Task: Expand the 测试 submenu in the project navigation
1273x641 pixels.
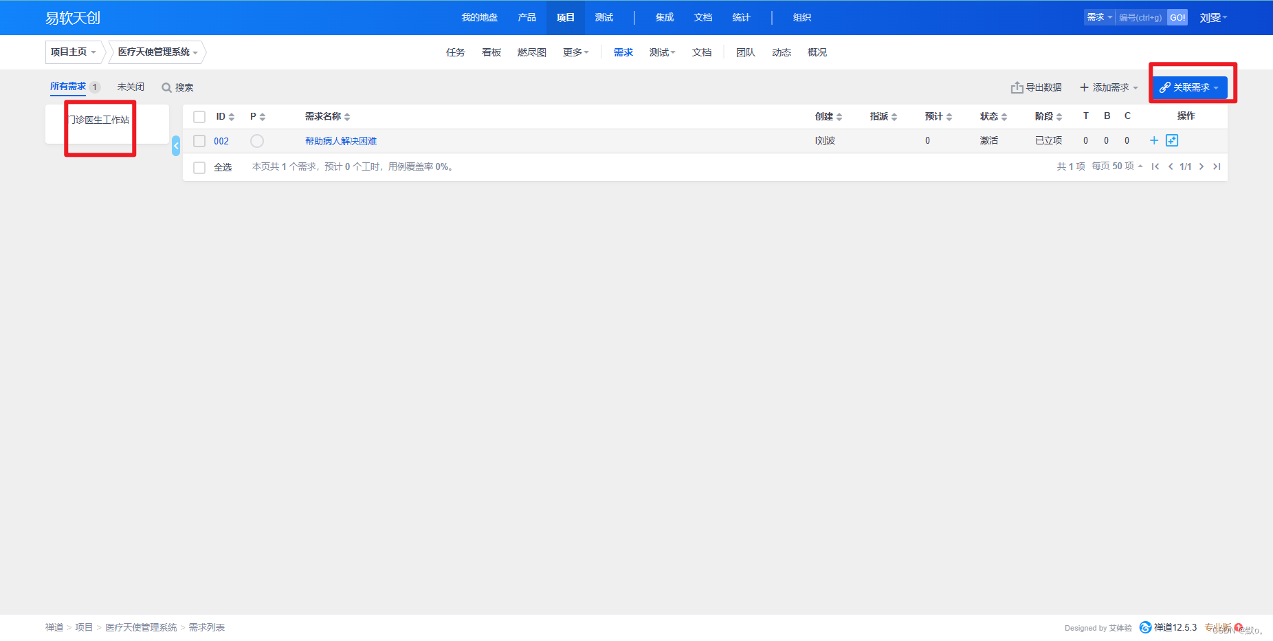Action: [x=663, y=52]
